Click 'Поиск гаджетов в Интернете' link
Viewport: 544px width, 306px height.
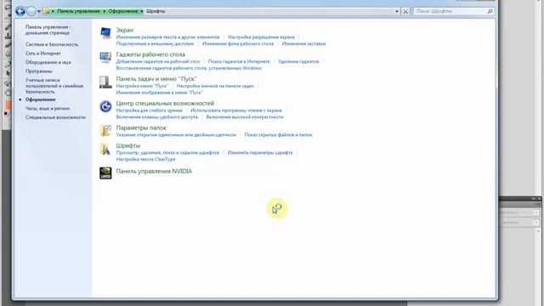pos(239,61)
